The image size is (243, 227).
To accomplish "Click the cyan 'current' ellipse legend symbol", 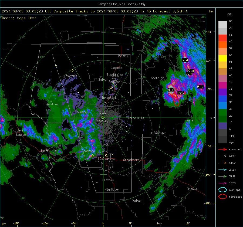I will (x=222, y=190).
